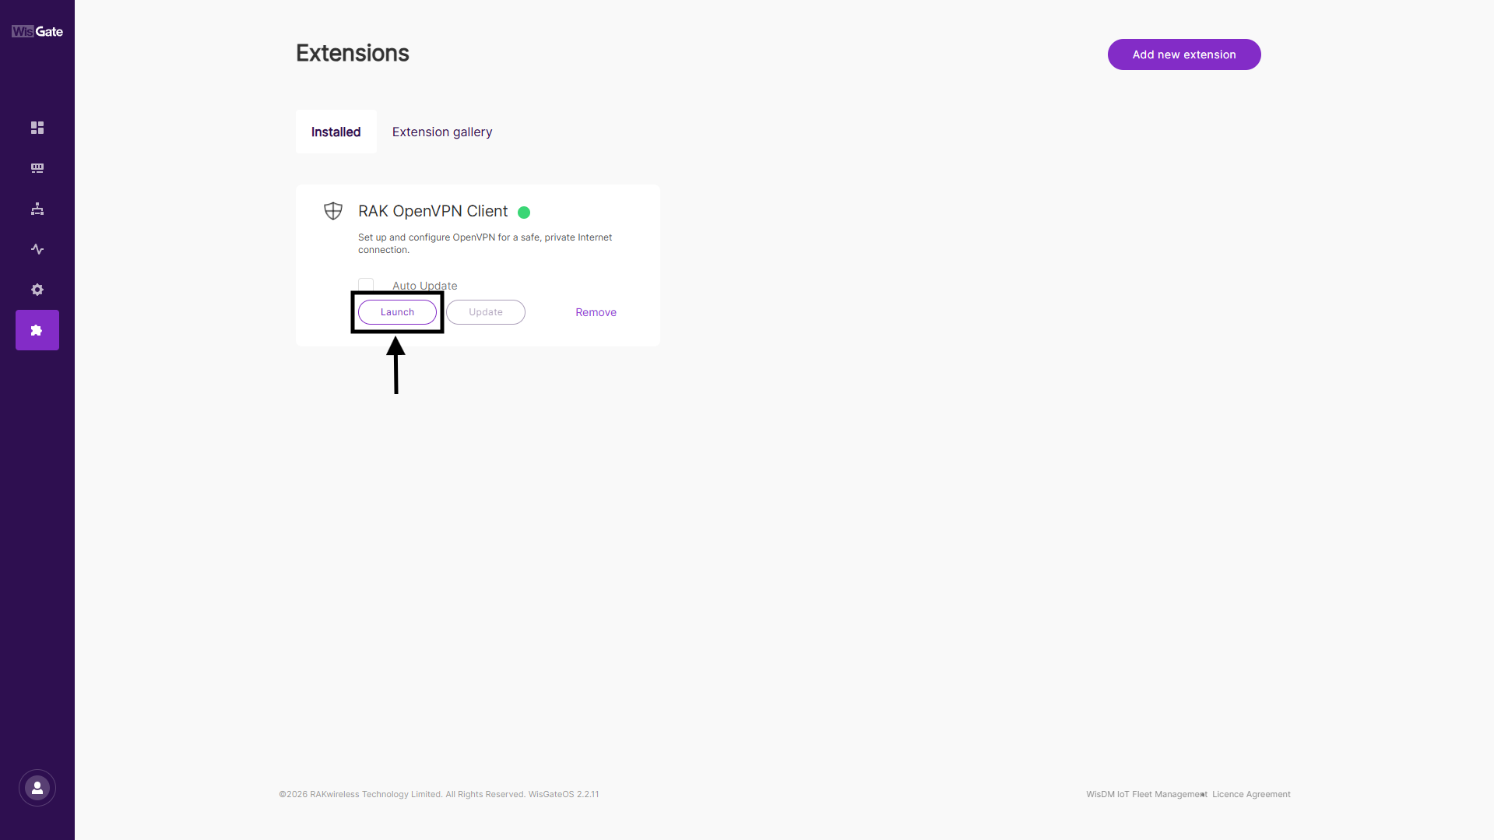
Task: Open the Extensions puzzle sidebar icon
Action: [x=37, y=330]
